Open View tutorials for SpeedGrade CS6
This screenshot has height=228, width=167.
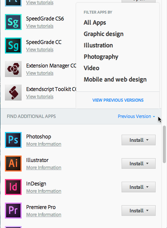coord(40,26)
